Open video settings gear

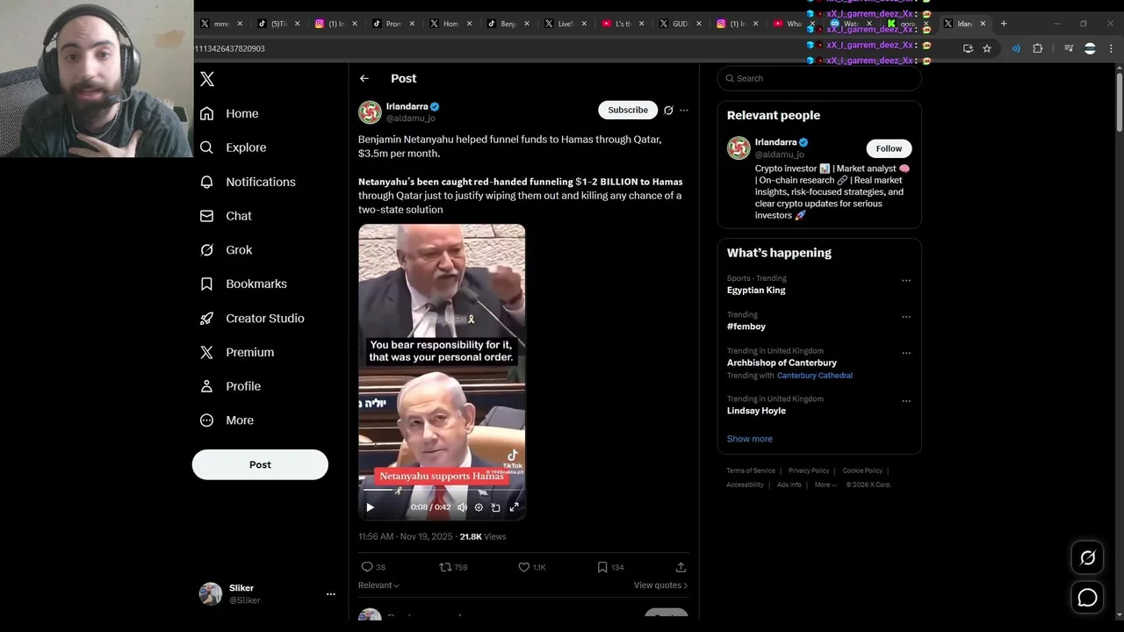tap(479, 507)
